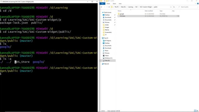199x112 pixels.
Task: Click the .DS_Store size value in Explorer
Action: click(x=178, y=16)
